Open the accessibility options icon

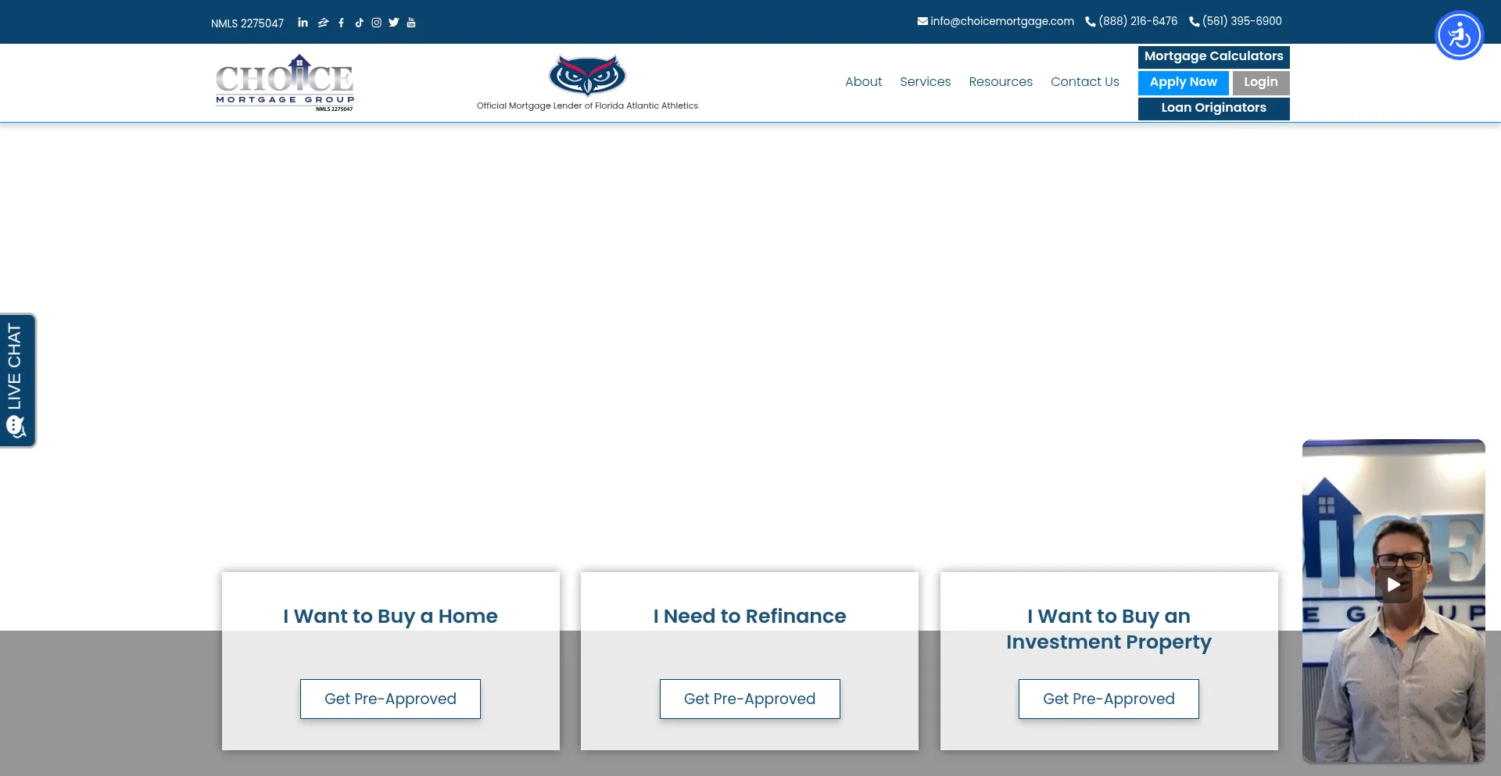coord(1459,35)
